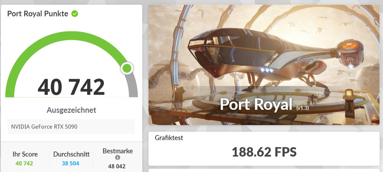This screenshot has height=172, width=383.
Task: Open the Port Royal benchmark preview image
Action: pos(264,65)
